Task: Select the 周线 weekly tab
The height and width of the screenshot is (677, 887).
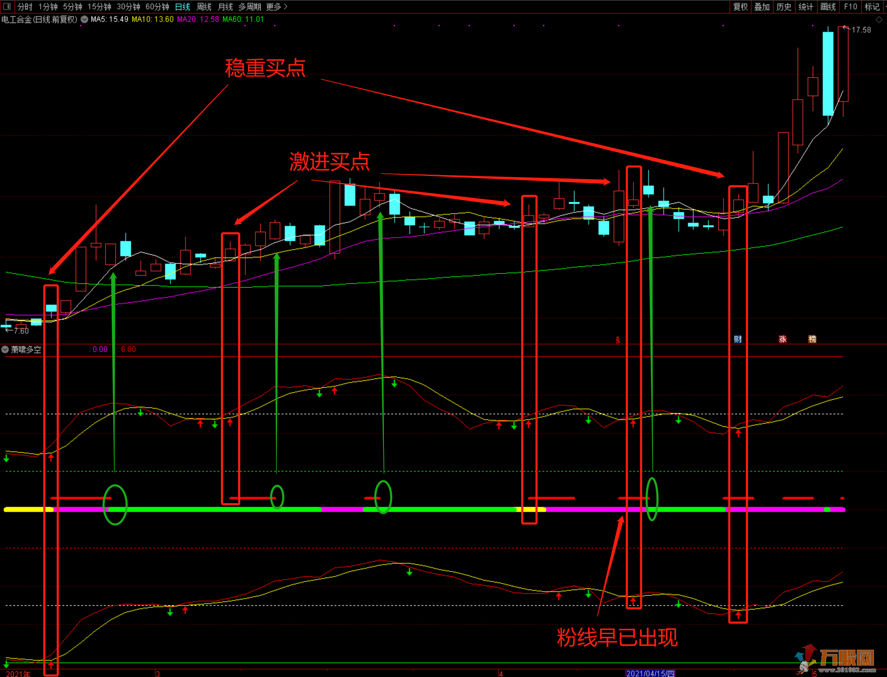Action: pos(204,7)
